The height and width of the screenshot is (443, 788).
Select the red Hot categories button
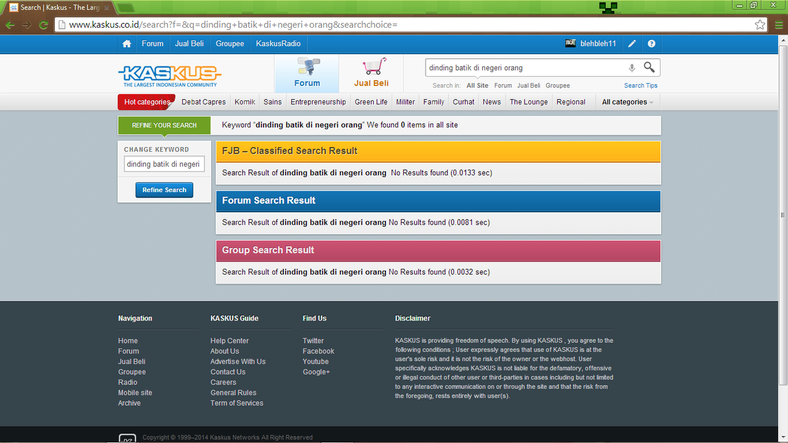[x=147, y=102]
